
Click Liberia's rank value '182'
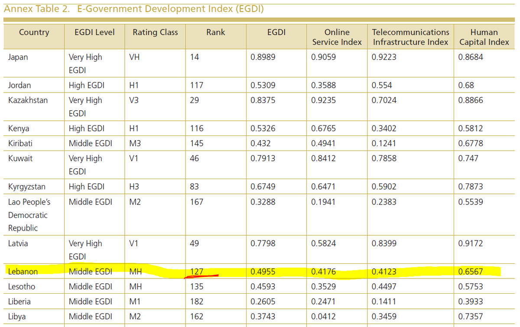(x=197, y=301)
